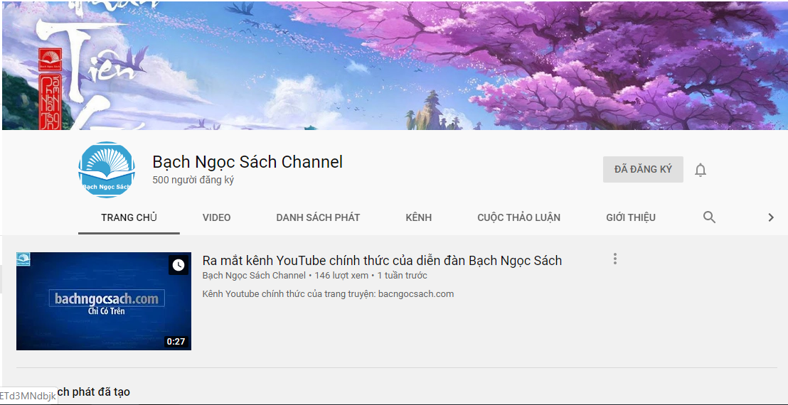Open the VIDEO tab

coord(216,217)
